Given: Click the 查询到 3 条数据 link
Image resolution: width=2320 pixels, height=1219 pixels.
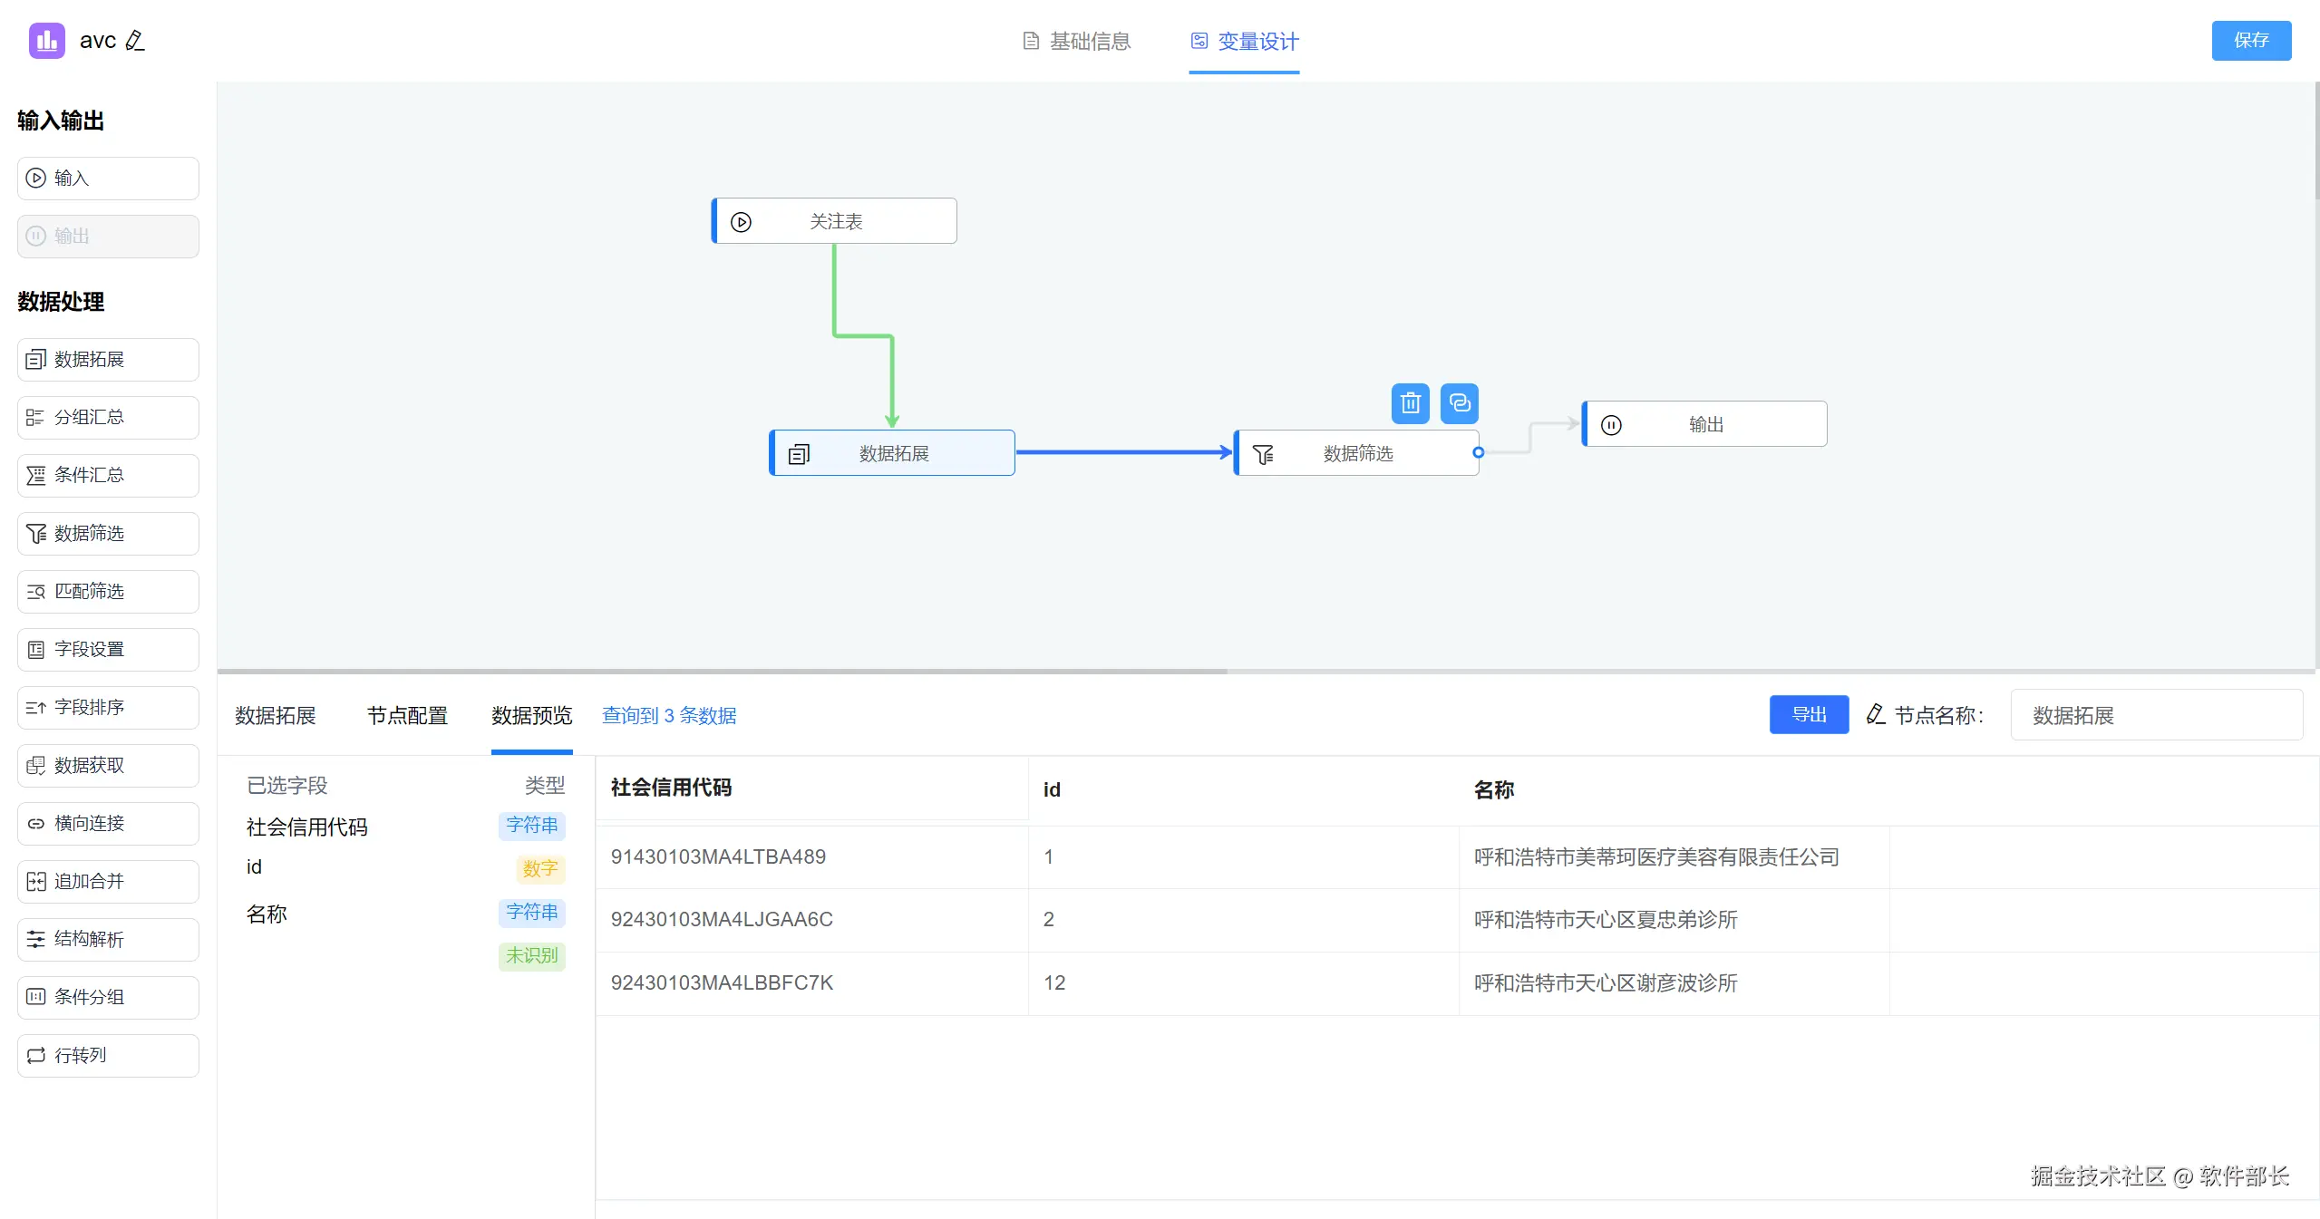Looking at the screenshot, I should [669, 716].
